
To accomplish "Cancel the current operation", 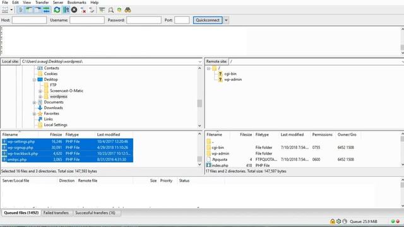I will (74, 10).
